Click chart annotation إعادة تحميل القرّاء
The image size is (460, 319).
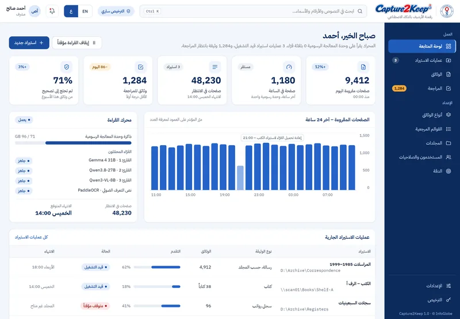[x=272, y=138]
